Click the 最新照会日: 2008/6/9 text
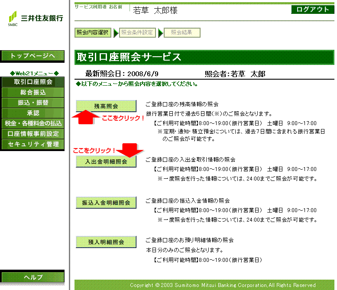Screen dimensions: 337x290 click(x=122, y=74)
